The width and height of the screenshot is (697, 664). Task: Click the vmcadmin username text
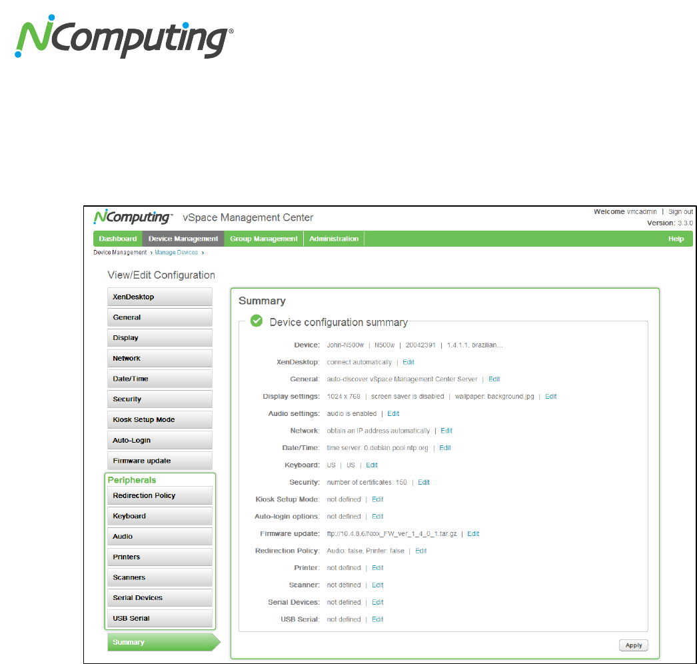click(x=642, y=212)
